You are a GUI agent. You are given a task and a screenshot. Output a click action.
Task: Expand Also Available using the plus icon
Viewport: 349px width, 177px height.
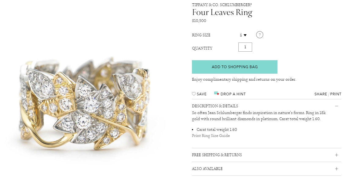click(336, 169)
